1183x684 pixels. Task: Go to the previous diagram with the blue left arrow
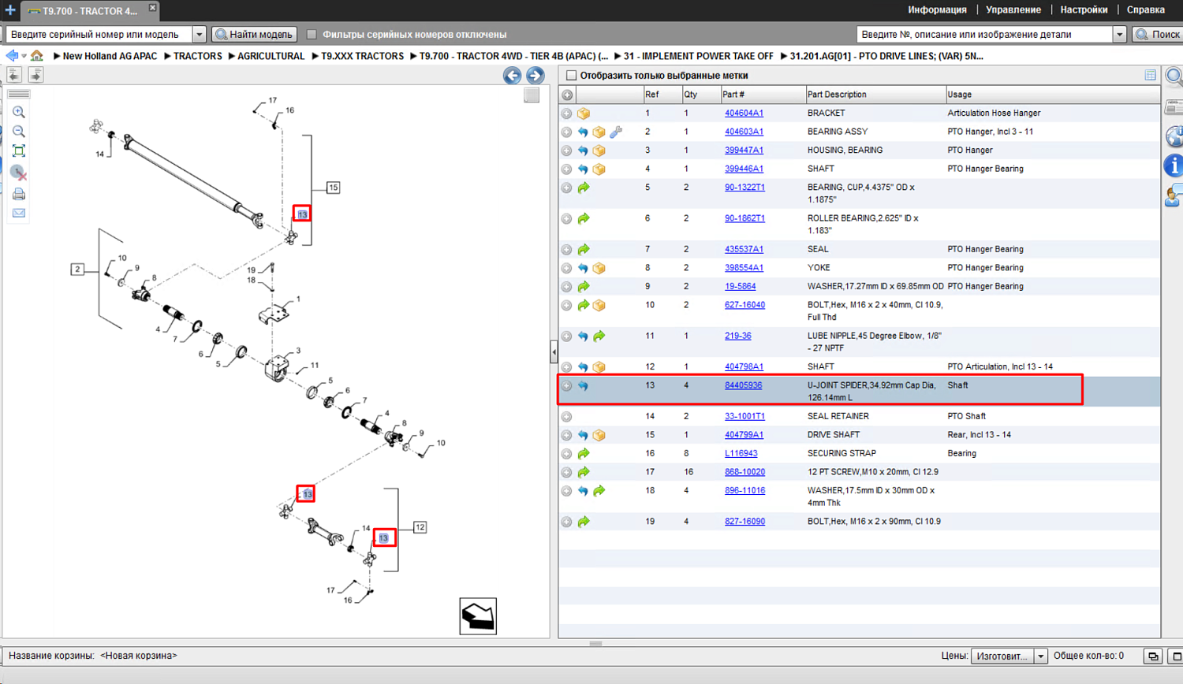[512, 76]
